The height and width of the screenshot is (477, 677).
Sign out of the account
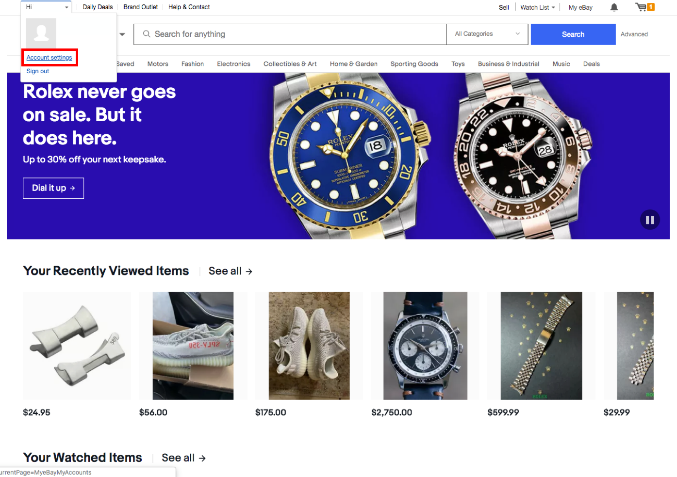[38, 71]
